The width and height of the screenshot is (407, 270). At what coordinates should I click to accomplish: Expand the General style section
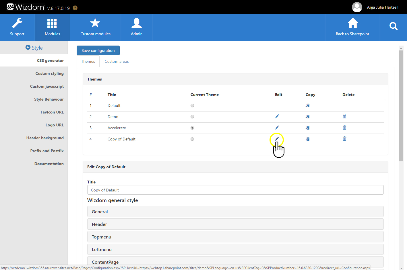click(235, 212)
